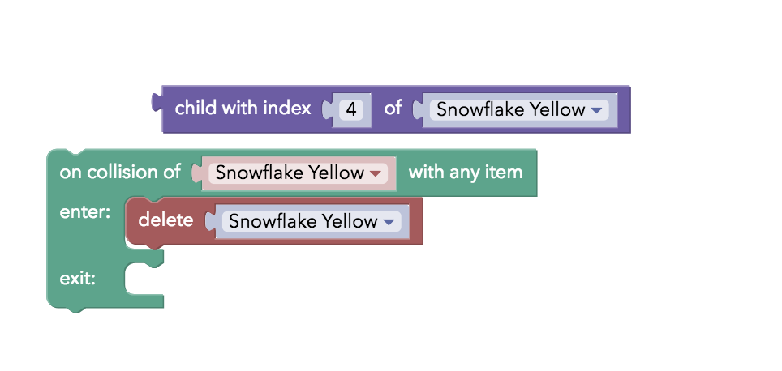Click the "of" label in the purple block
This screenshot has width=782, height=371.
click(x=393, y=108)
